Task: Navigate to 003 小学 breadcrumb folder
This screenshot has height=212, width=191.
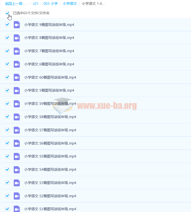Action: pyautogui.click(x=51, y=4)
